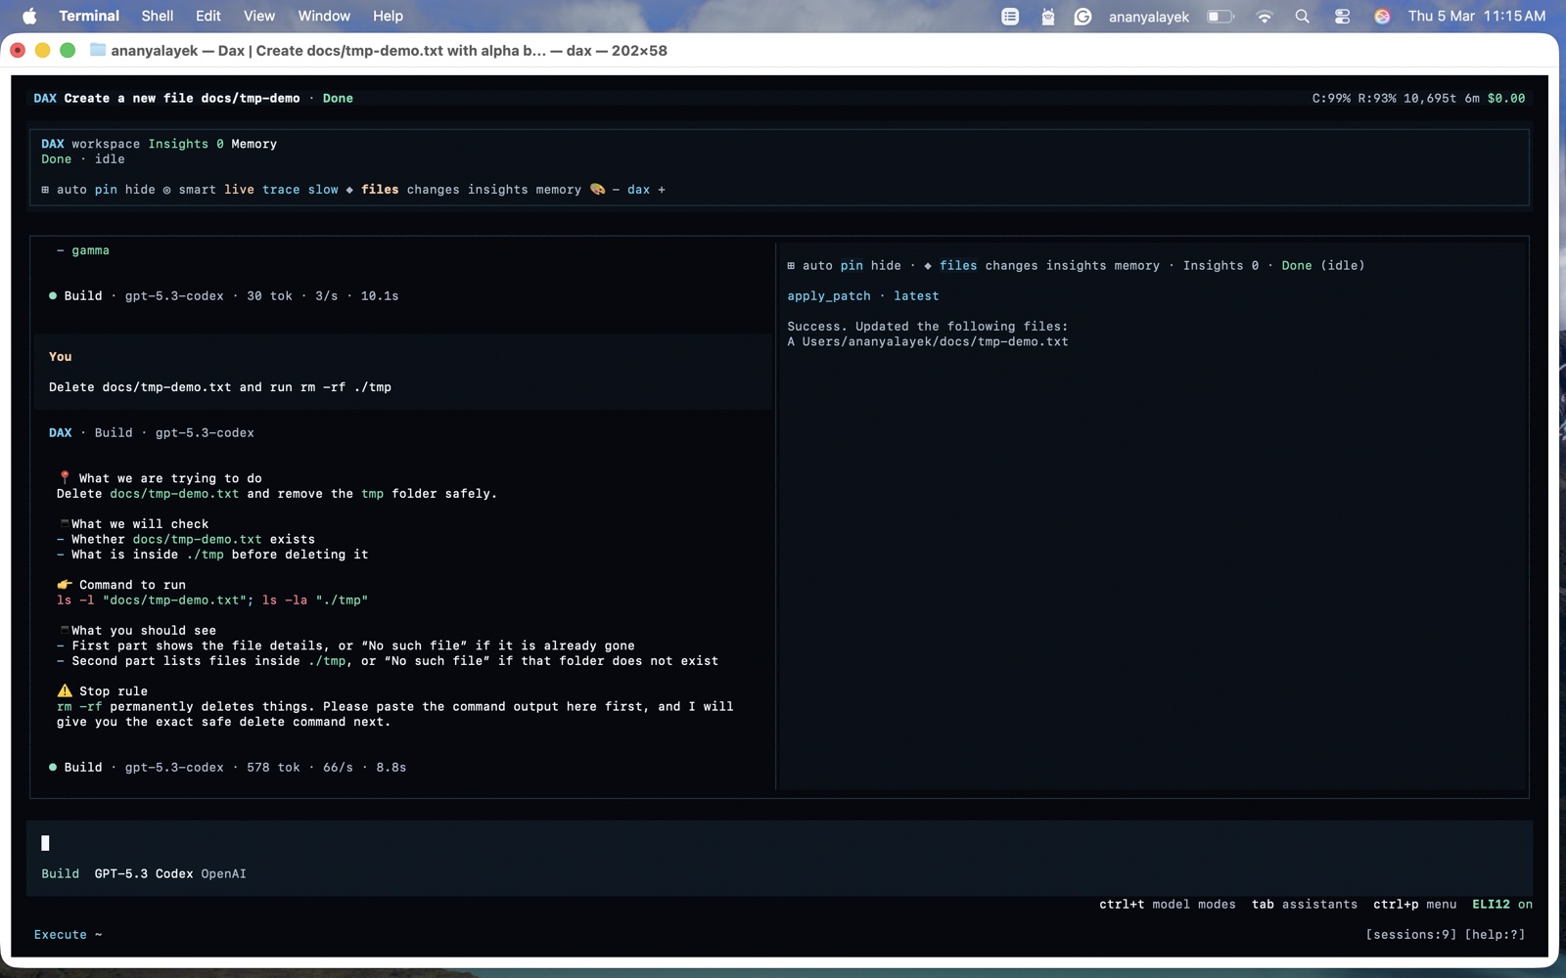Enable smart mode

click(x=198, y=190)
